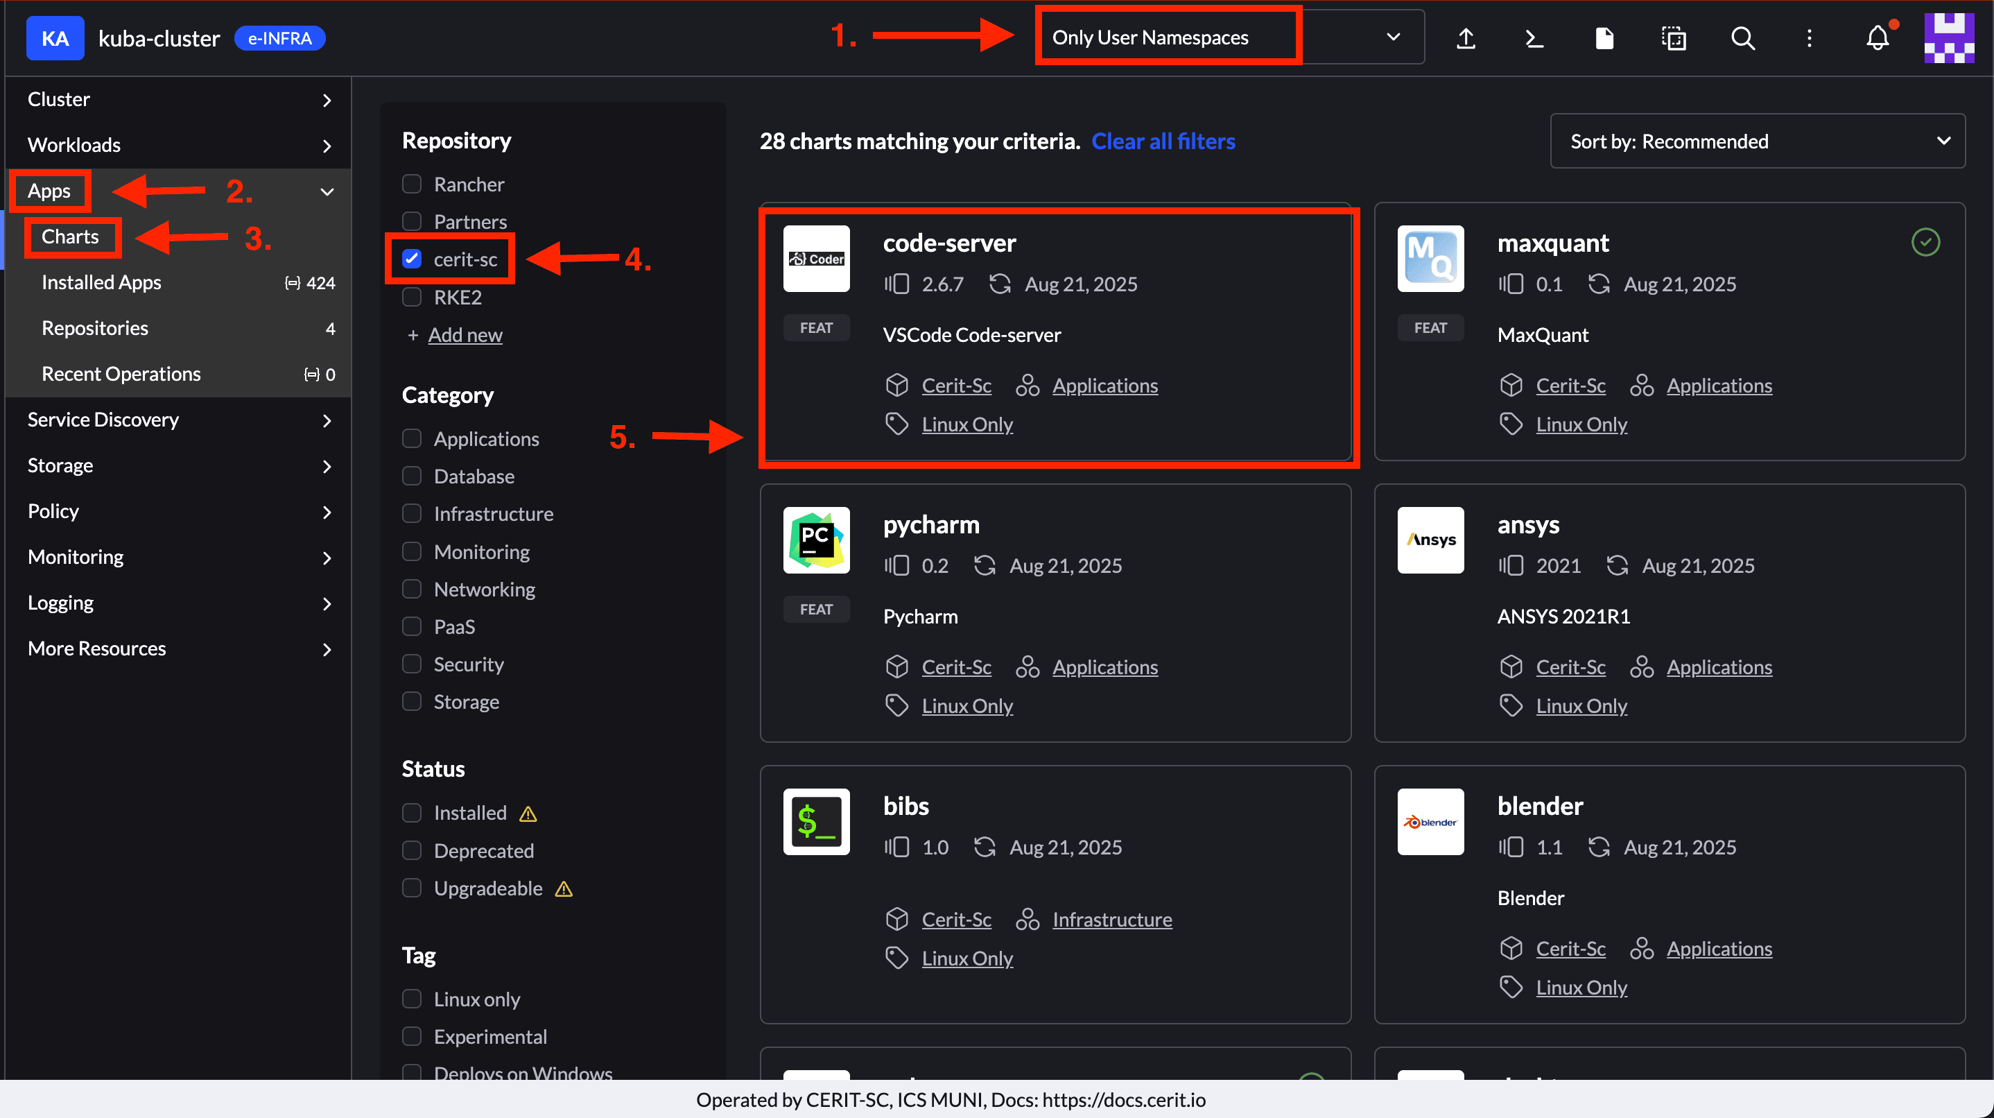Enable the Rancher repository checkbox

tap(412, 184)
